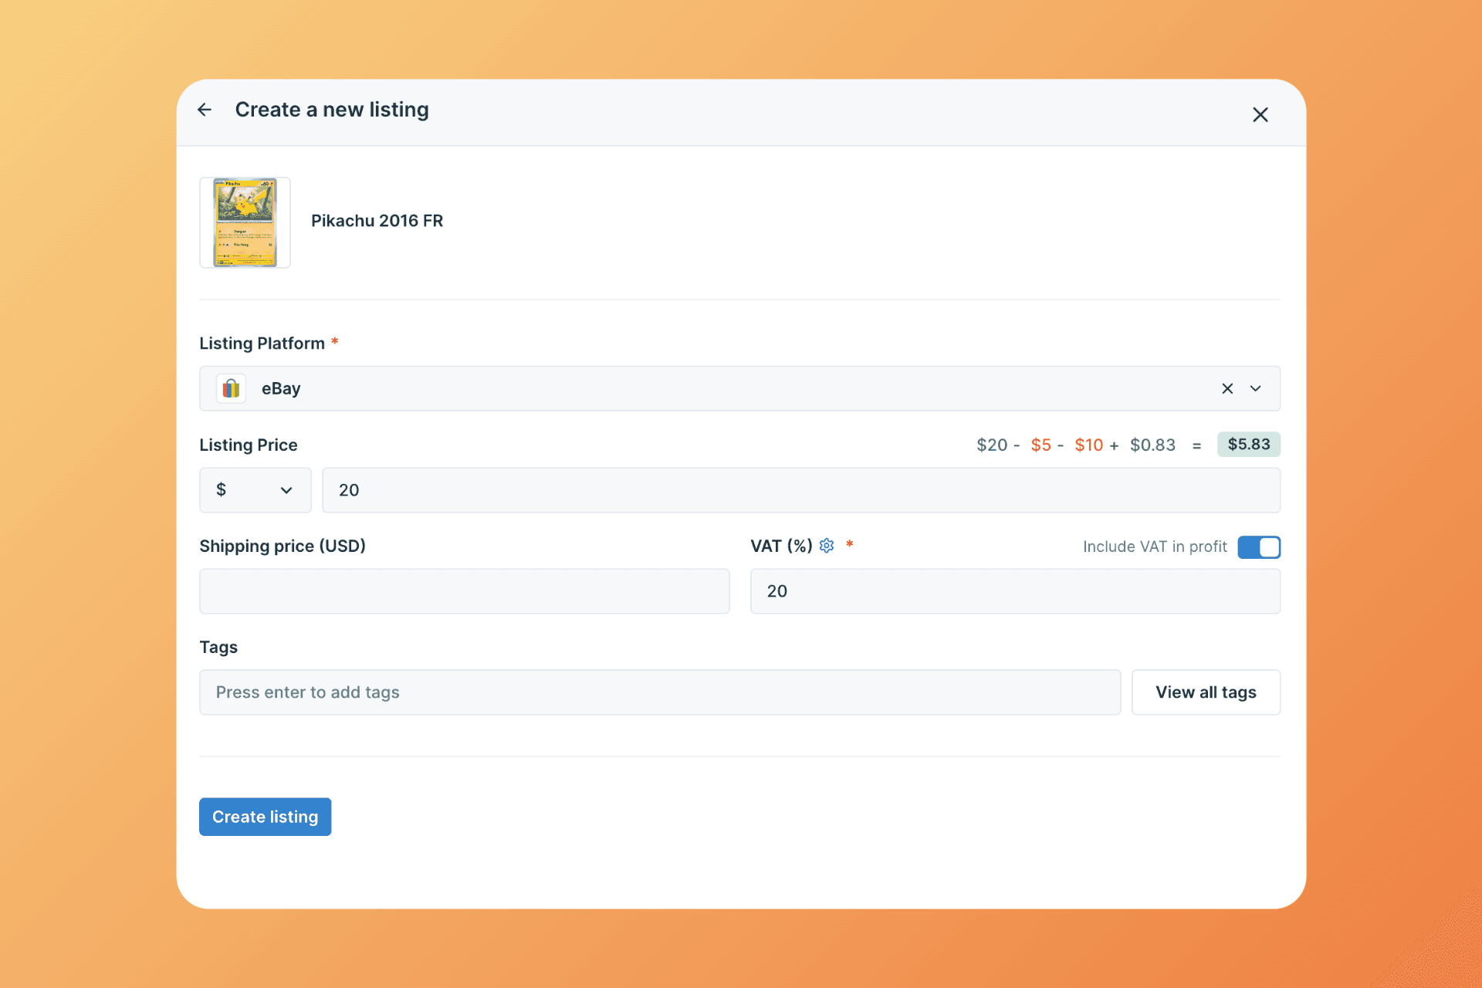Click the tags input field
Image resolution: width=1482 pixels, height=988 pixels.
click(659, 692)
